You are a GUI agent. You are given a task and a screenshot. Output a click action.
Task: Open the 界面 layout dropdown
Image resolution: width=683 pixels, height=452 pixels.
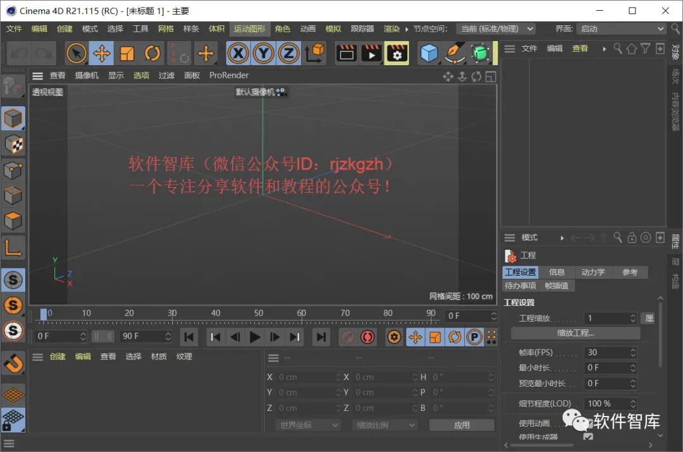tap(621, 28)
